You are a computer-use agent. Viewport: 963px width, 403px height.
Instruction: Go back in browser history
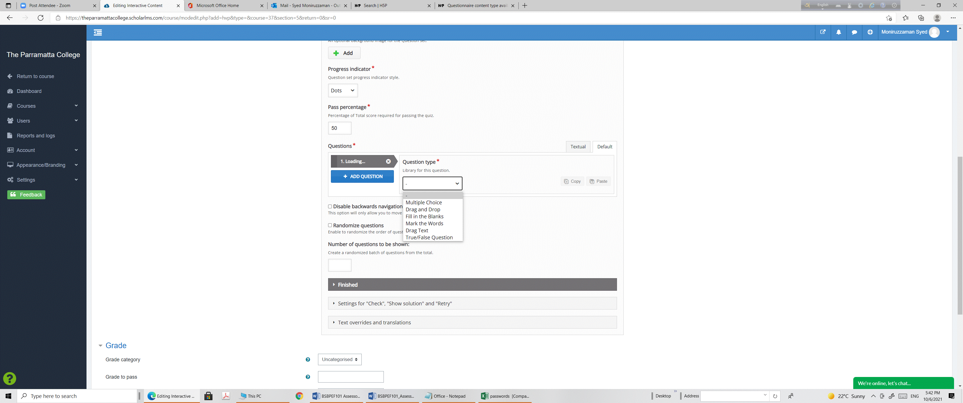coord(10,18)
